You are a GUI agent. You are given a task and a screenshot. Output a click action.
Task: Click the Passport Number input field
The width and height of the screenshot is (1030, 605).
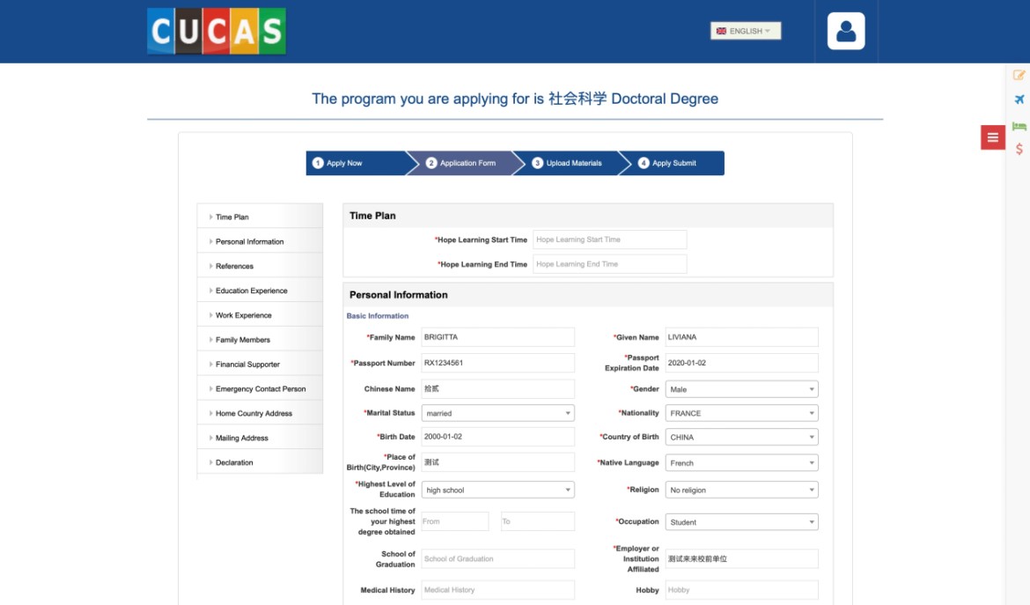pyautogui.click(x=497, y=363)
